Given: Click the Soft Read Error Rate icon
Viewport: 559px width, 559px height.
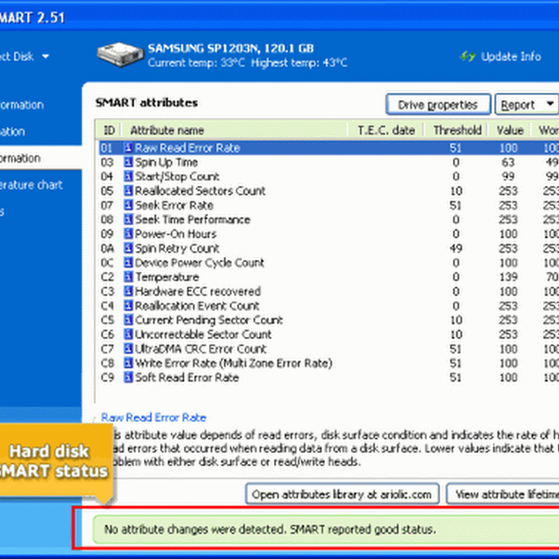Looking at the screenshot, I should (129, 377).
